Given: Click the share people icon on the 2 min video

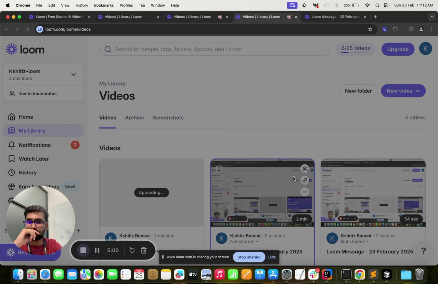Looking at the screenshot, I should (305, 168).
